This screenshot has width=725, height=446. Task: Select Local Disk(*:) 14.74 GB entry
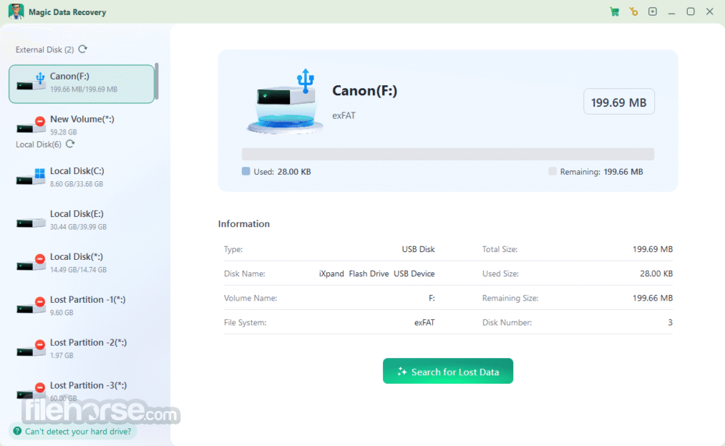(82, 262)
